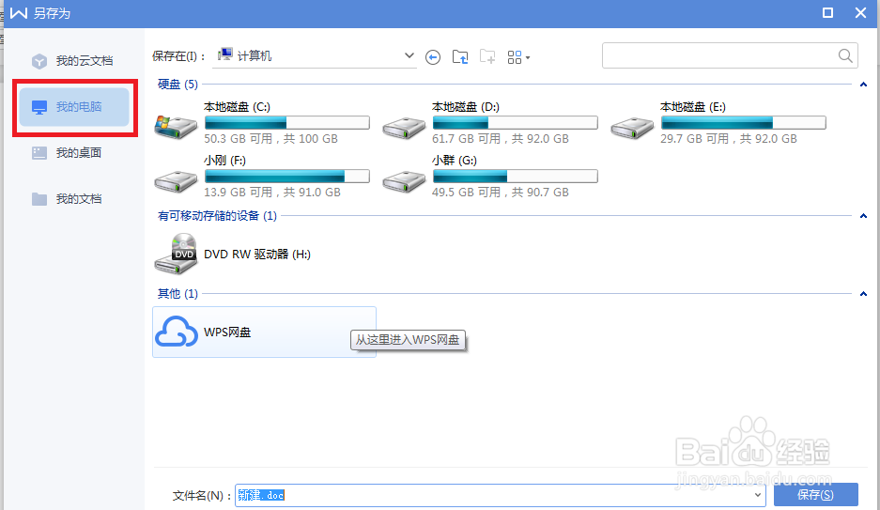Select local disk E: drive icon
Screen dimensions: 880x510
tap(632, 128)
